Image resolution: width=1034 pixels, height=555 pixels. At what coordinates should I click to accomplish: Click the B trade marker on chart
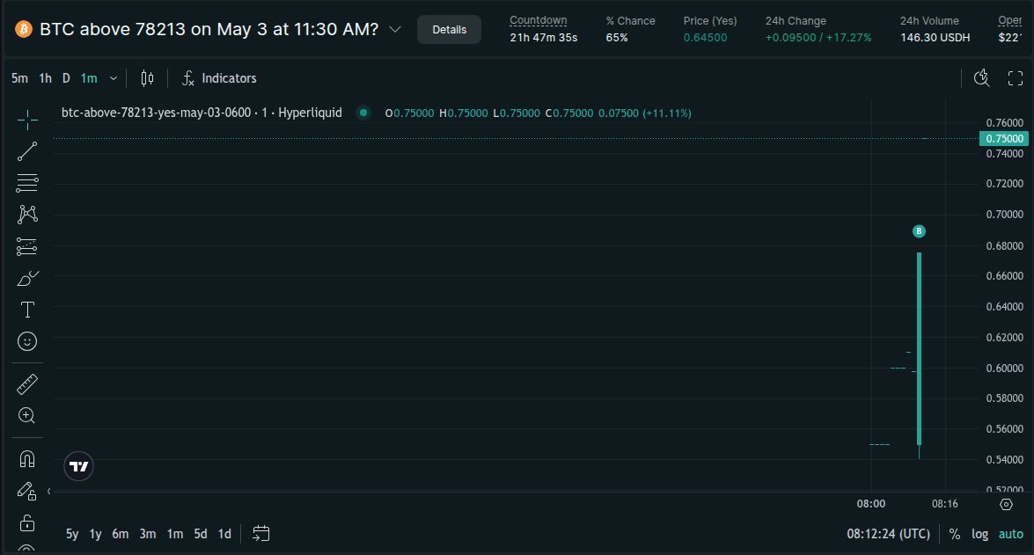click(x=920, y=231)
